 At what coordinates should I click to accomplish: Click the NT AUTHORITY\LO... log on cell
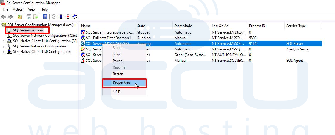point(228,55)
